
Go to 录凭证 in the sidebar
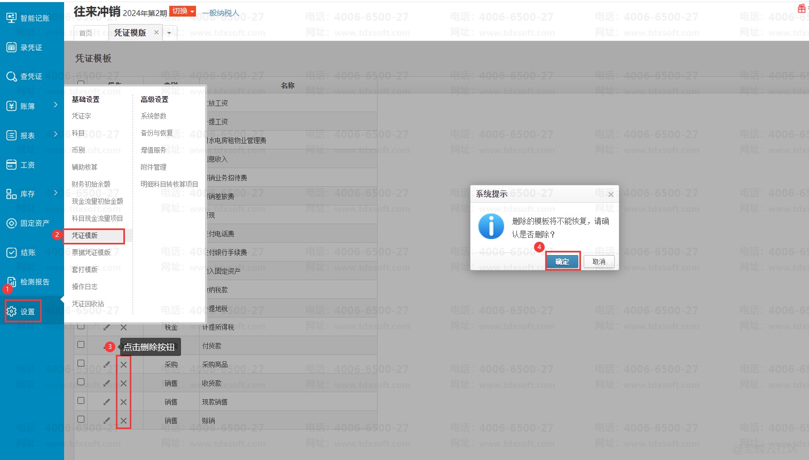(24, 47)
